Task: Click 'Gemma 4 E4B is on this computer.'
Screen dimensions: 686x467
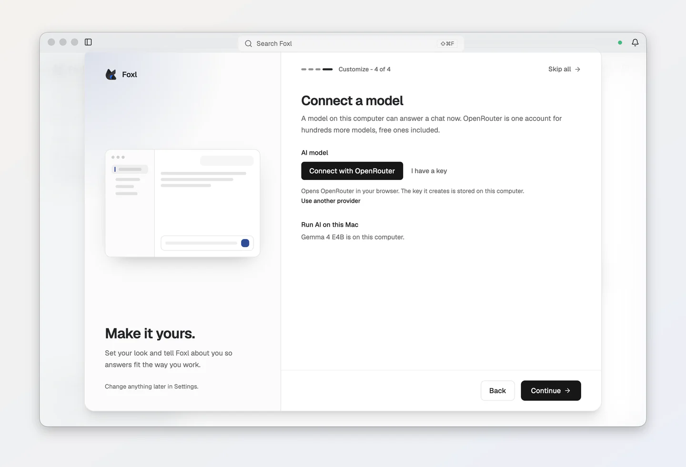Action: tap(353, 237)
